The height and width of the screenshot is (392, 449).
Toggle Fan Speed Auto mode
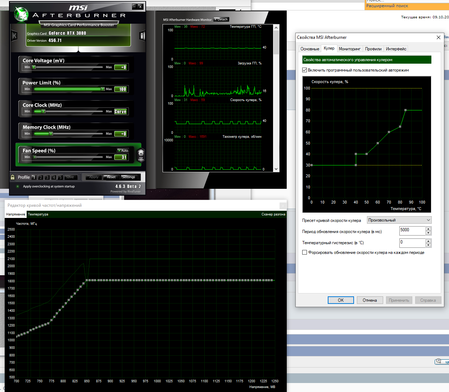123,150
